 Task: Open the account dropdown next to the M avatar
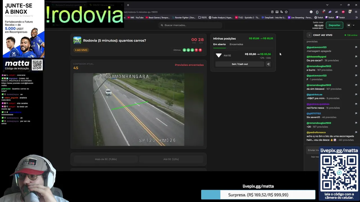(x=354, y=25)
